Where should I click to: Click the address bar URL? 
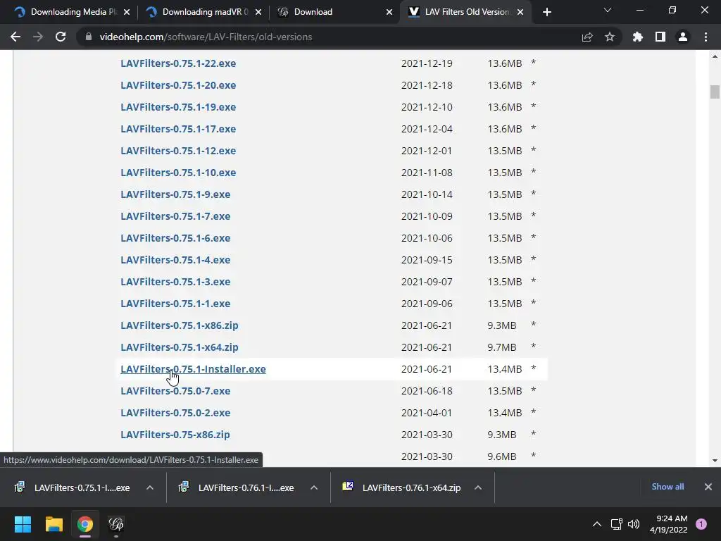tap(206, 37)
